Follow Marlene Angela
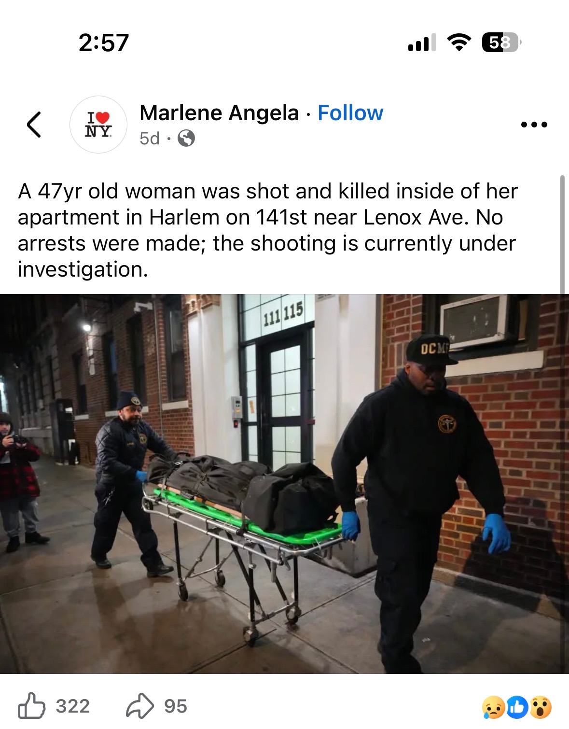 tap(350, 113)
